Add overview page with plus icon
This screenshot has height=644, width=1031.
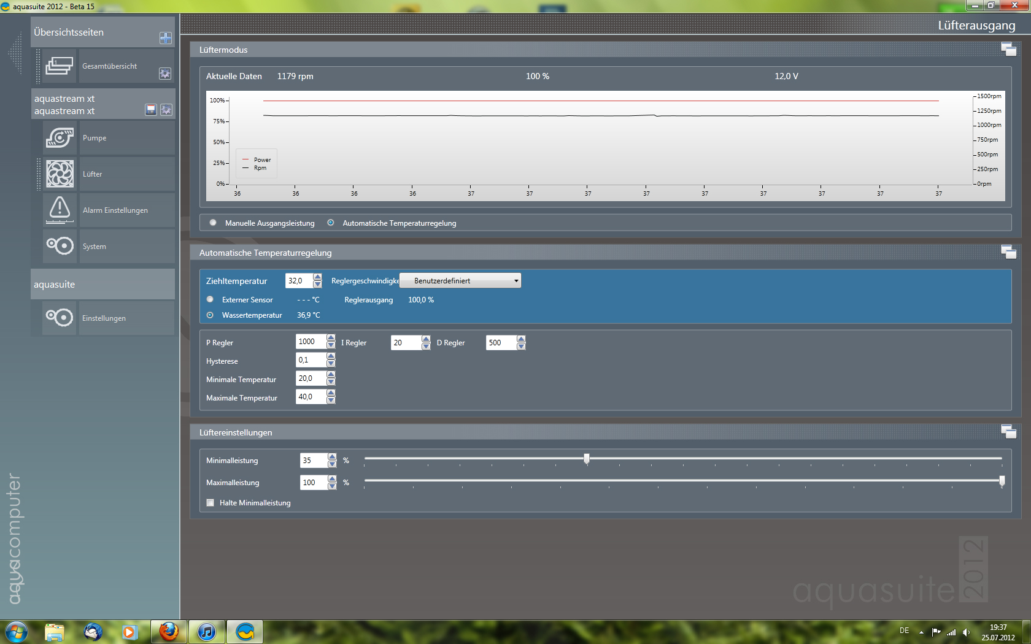coord(165,38)
